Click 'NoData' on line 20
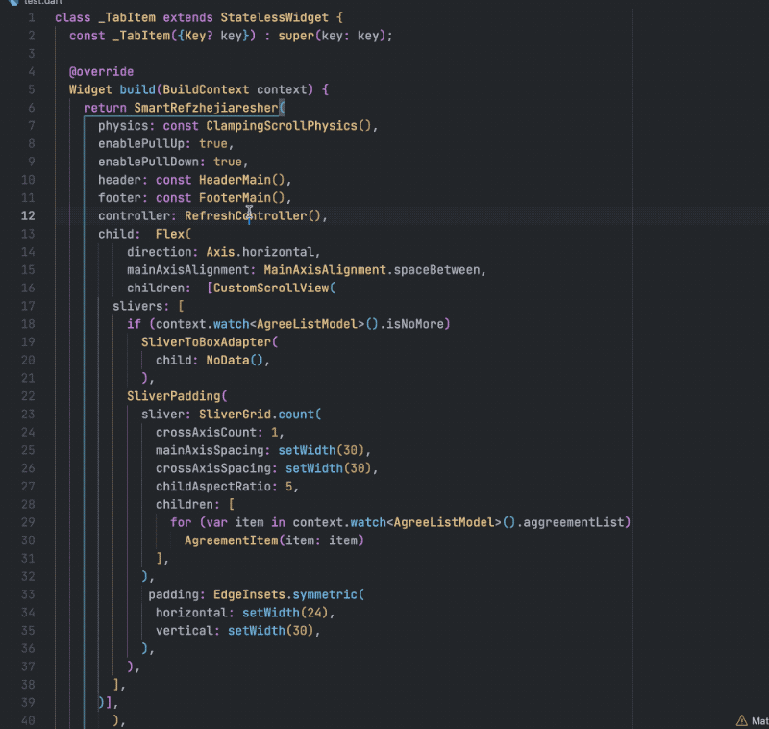 [228, 360]
